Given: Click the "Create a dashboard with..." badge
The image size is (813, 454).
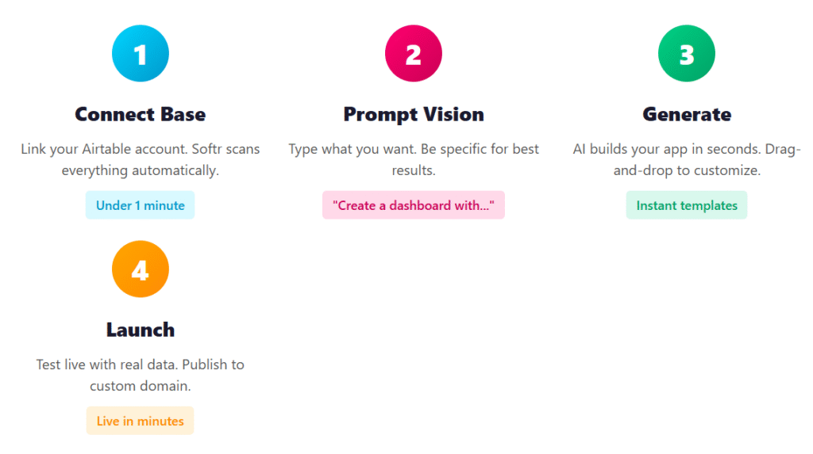Looking at the screenshot, I should click(x=414, y=205).
